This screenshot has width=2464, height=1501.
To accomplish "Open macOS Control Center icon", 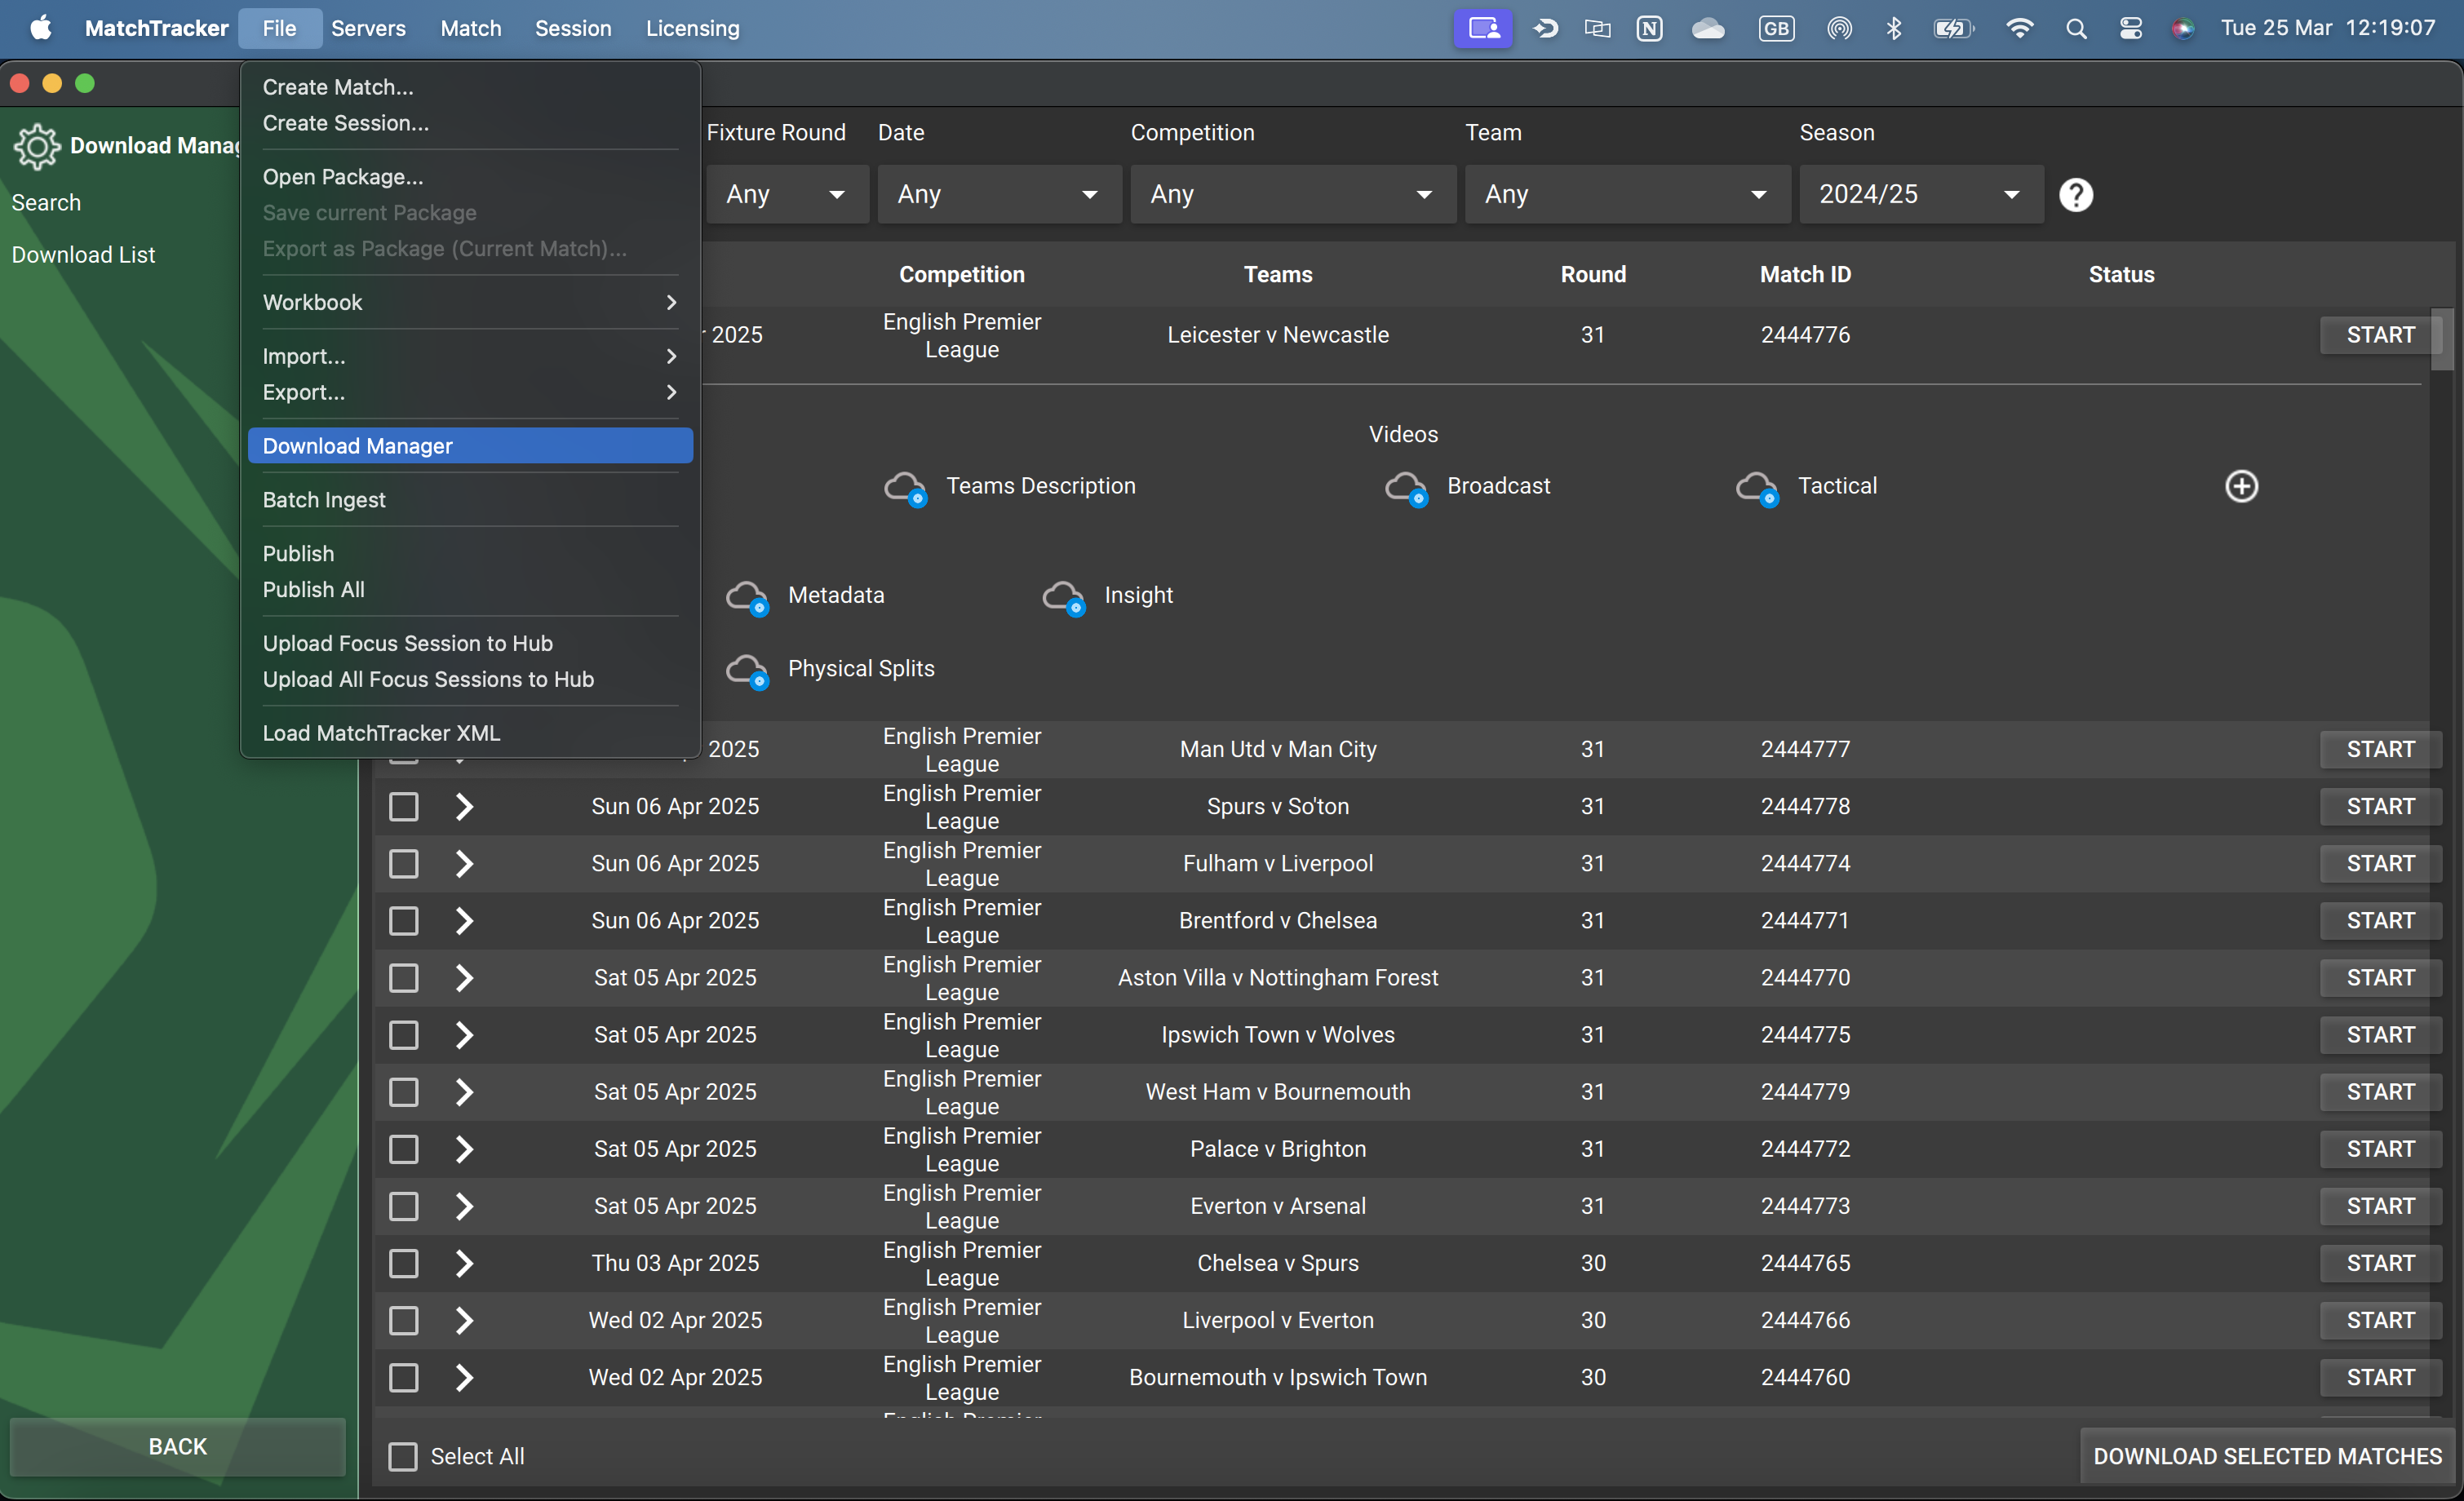I will (2130, 28).
